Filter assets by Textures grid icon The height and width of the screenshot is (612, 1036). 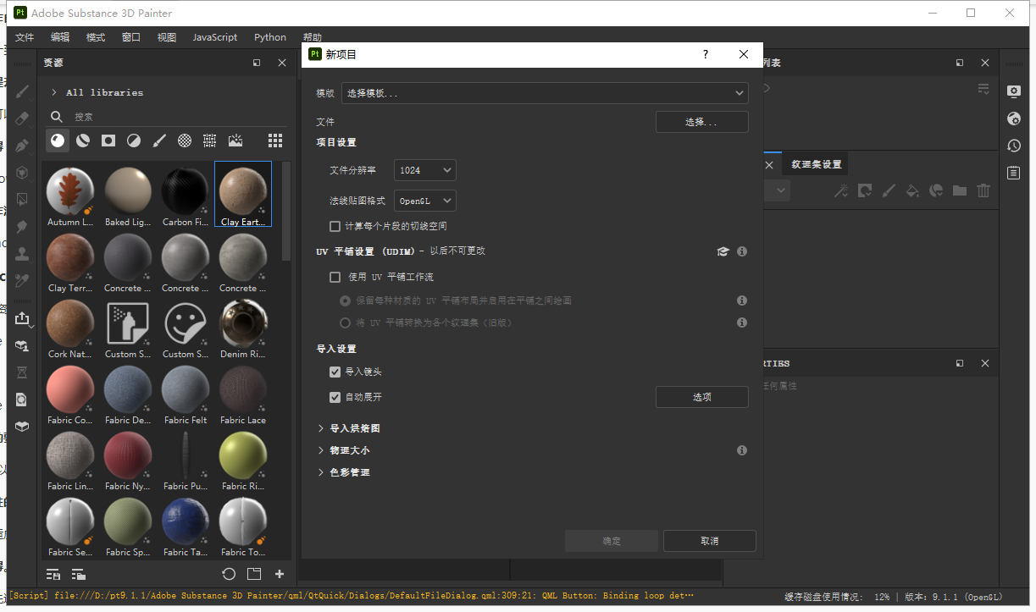coord(210,141)
